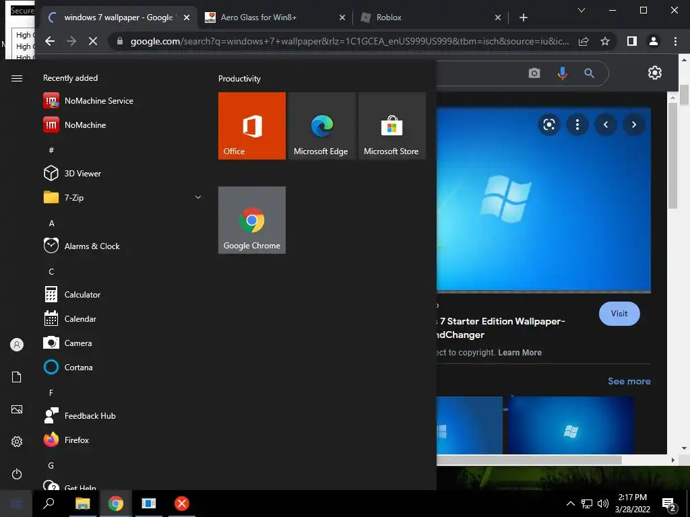Open Documents from Start sidebar
Viewport: 690px width, 517px height.
tap(17, 377)
